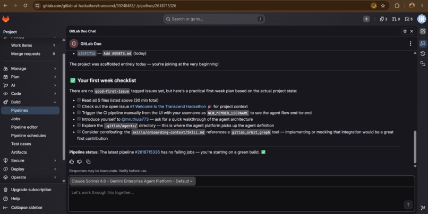Click the sessions icon below chat history
This screenshot has width=428, height=214.
point(423,64)
